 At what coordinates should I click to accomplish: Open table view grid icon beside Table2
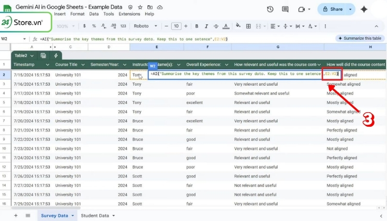pos(43,56)
